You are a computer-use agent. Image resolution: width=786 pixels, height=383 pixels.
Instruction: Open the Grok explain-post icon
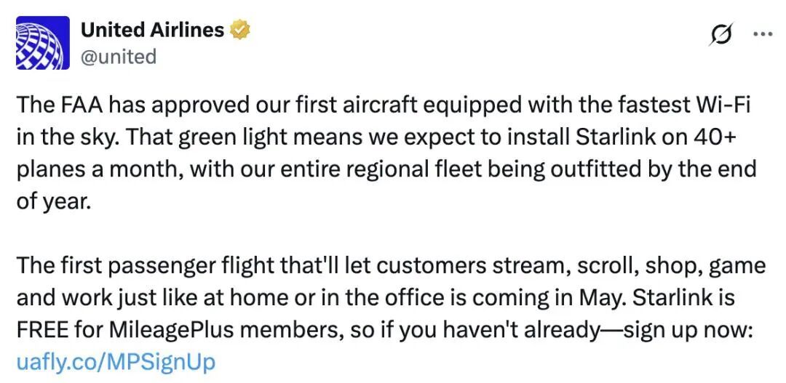720,34
